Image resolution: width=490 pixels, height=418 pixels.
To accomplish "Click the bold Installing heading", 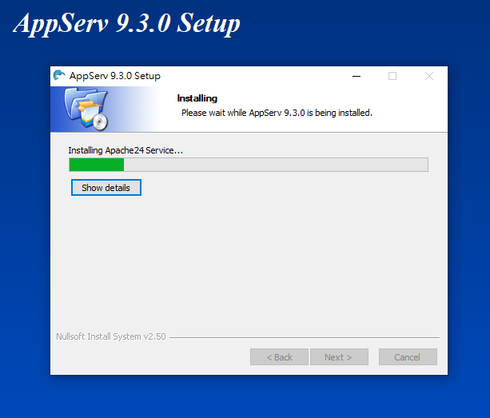I will [197, 98].
